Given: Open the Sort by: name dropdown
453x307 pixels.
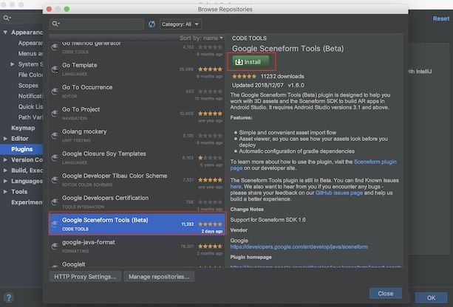Looking at the screenshot, I should tap(201, 38).
